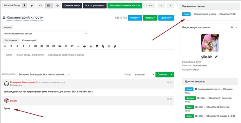Insert horizontal line in editor
This screenshot has height=123, width=241.
pos(78,46)
